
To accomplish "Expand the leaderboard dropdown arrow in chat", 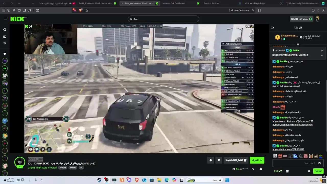I will pyautogui.click(x=298, y=44).
